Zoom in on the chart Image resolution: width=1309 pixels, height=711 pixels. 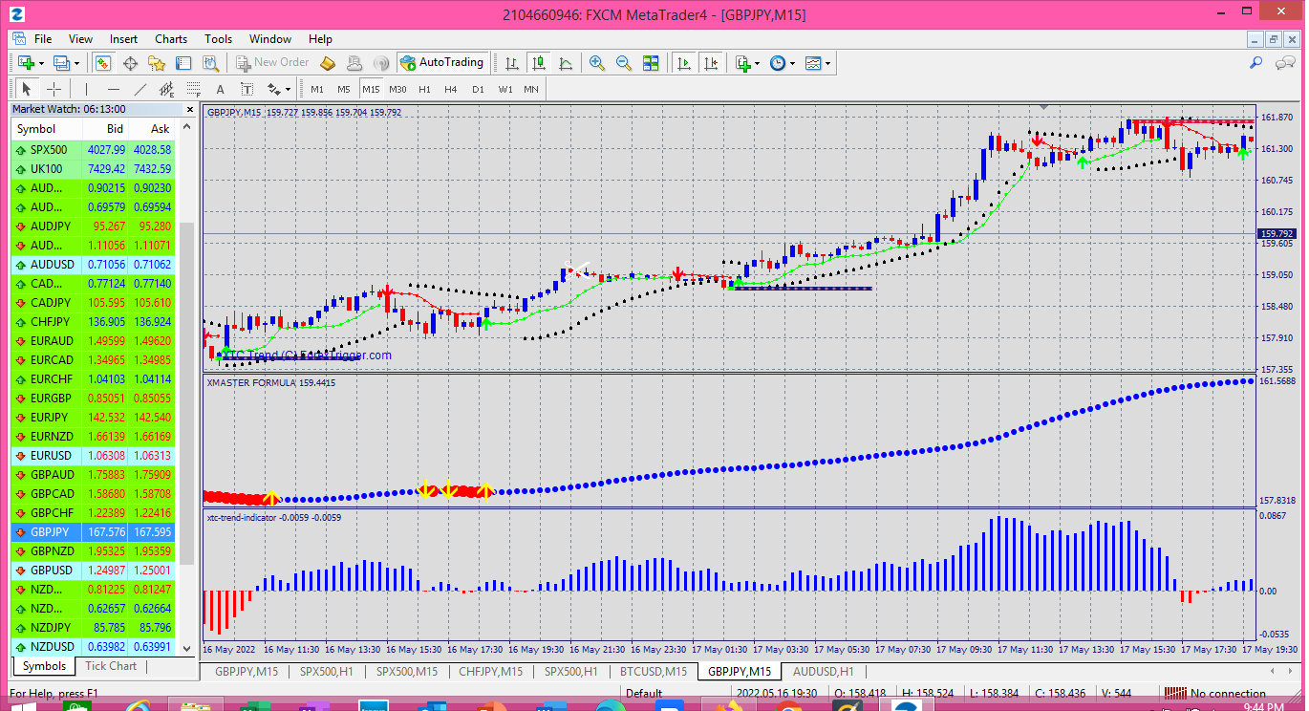[x=595, y=63]
